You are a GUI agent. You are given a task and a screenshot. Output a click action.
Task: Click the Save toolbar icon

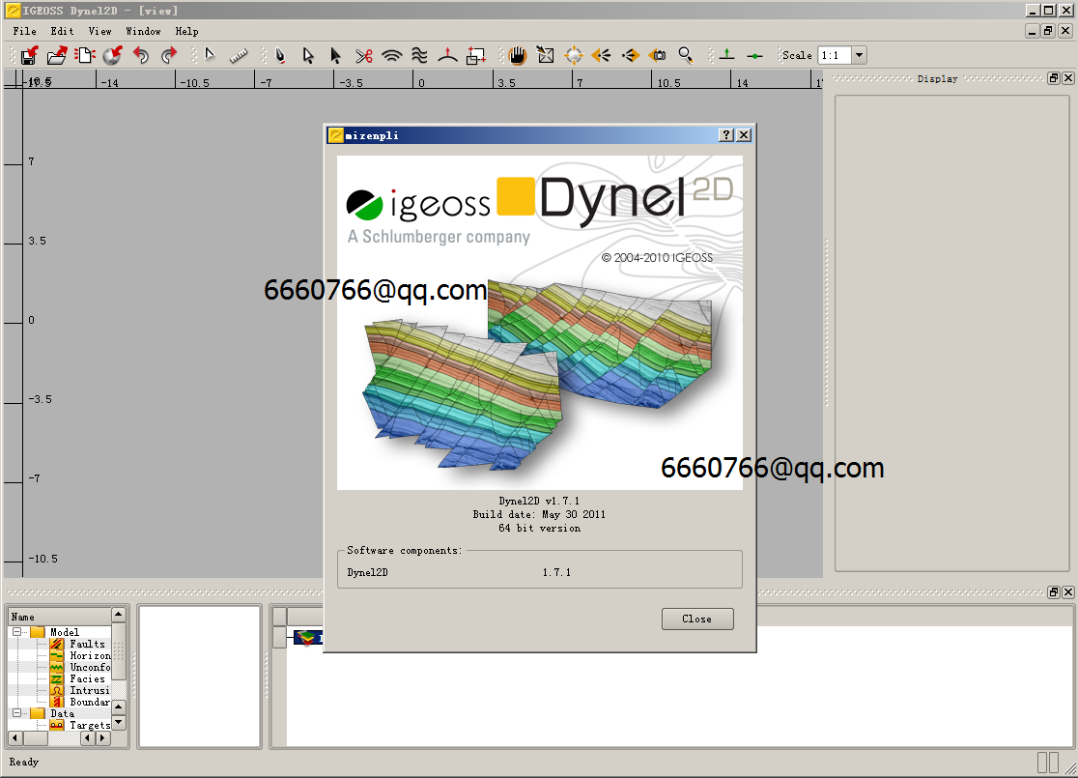click(x=29, y=56)
